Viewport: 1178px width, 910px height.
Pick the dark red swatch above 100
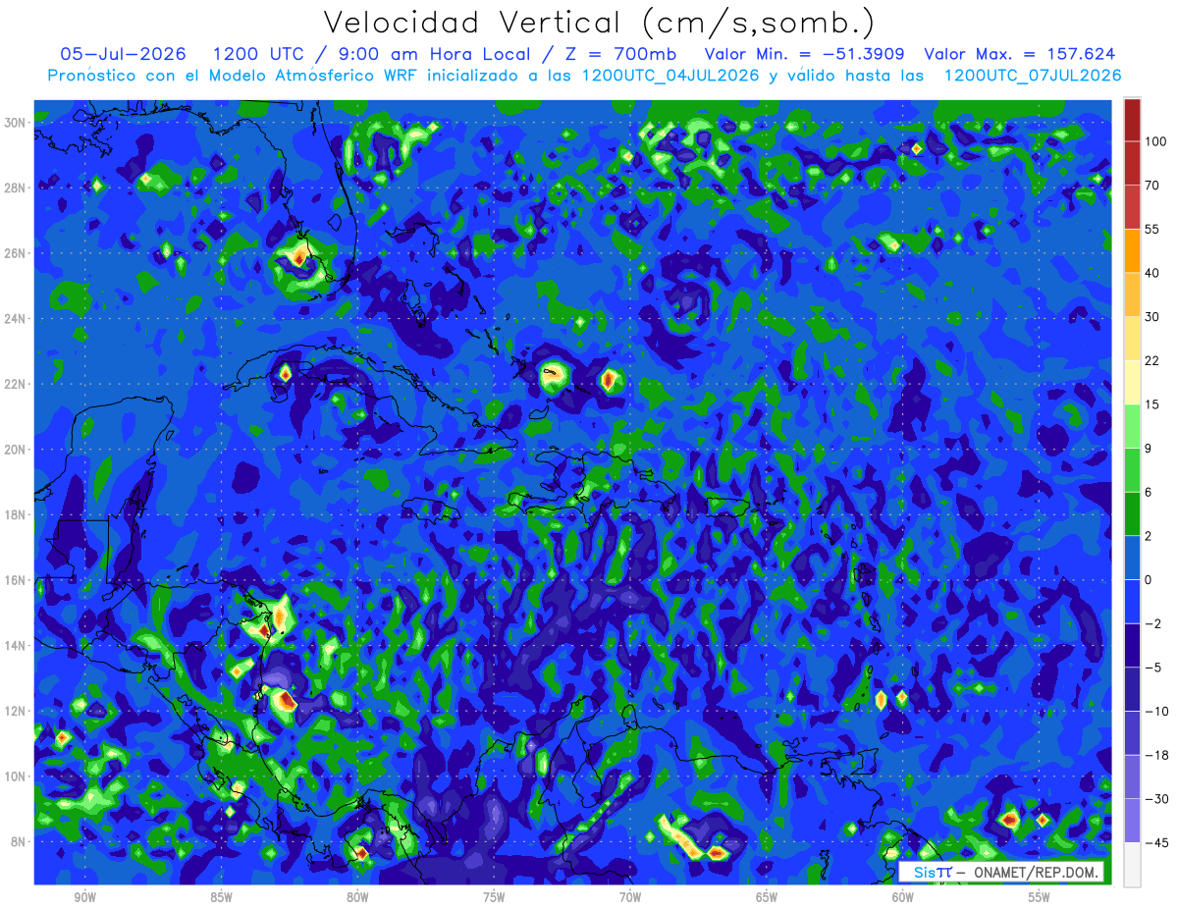click(1132, 120)
